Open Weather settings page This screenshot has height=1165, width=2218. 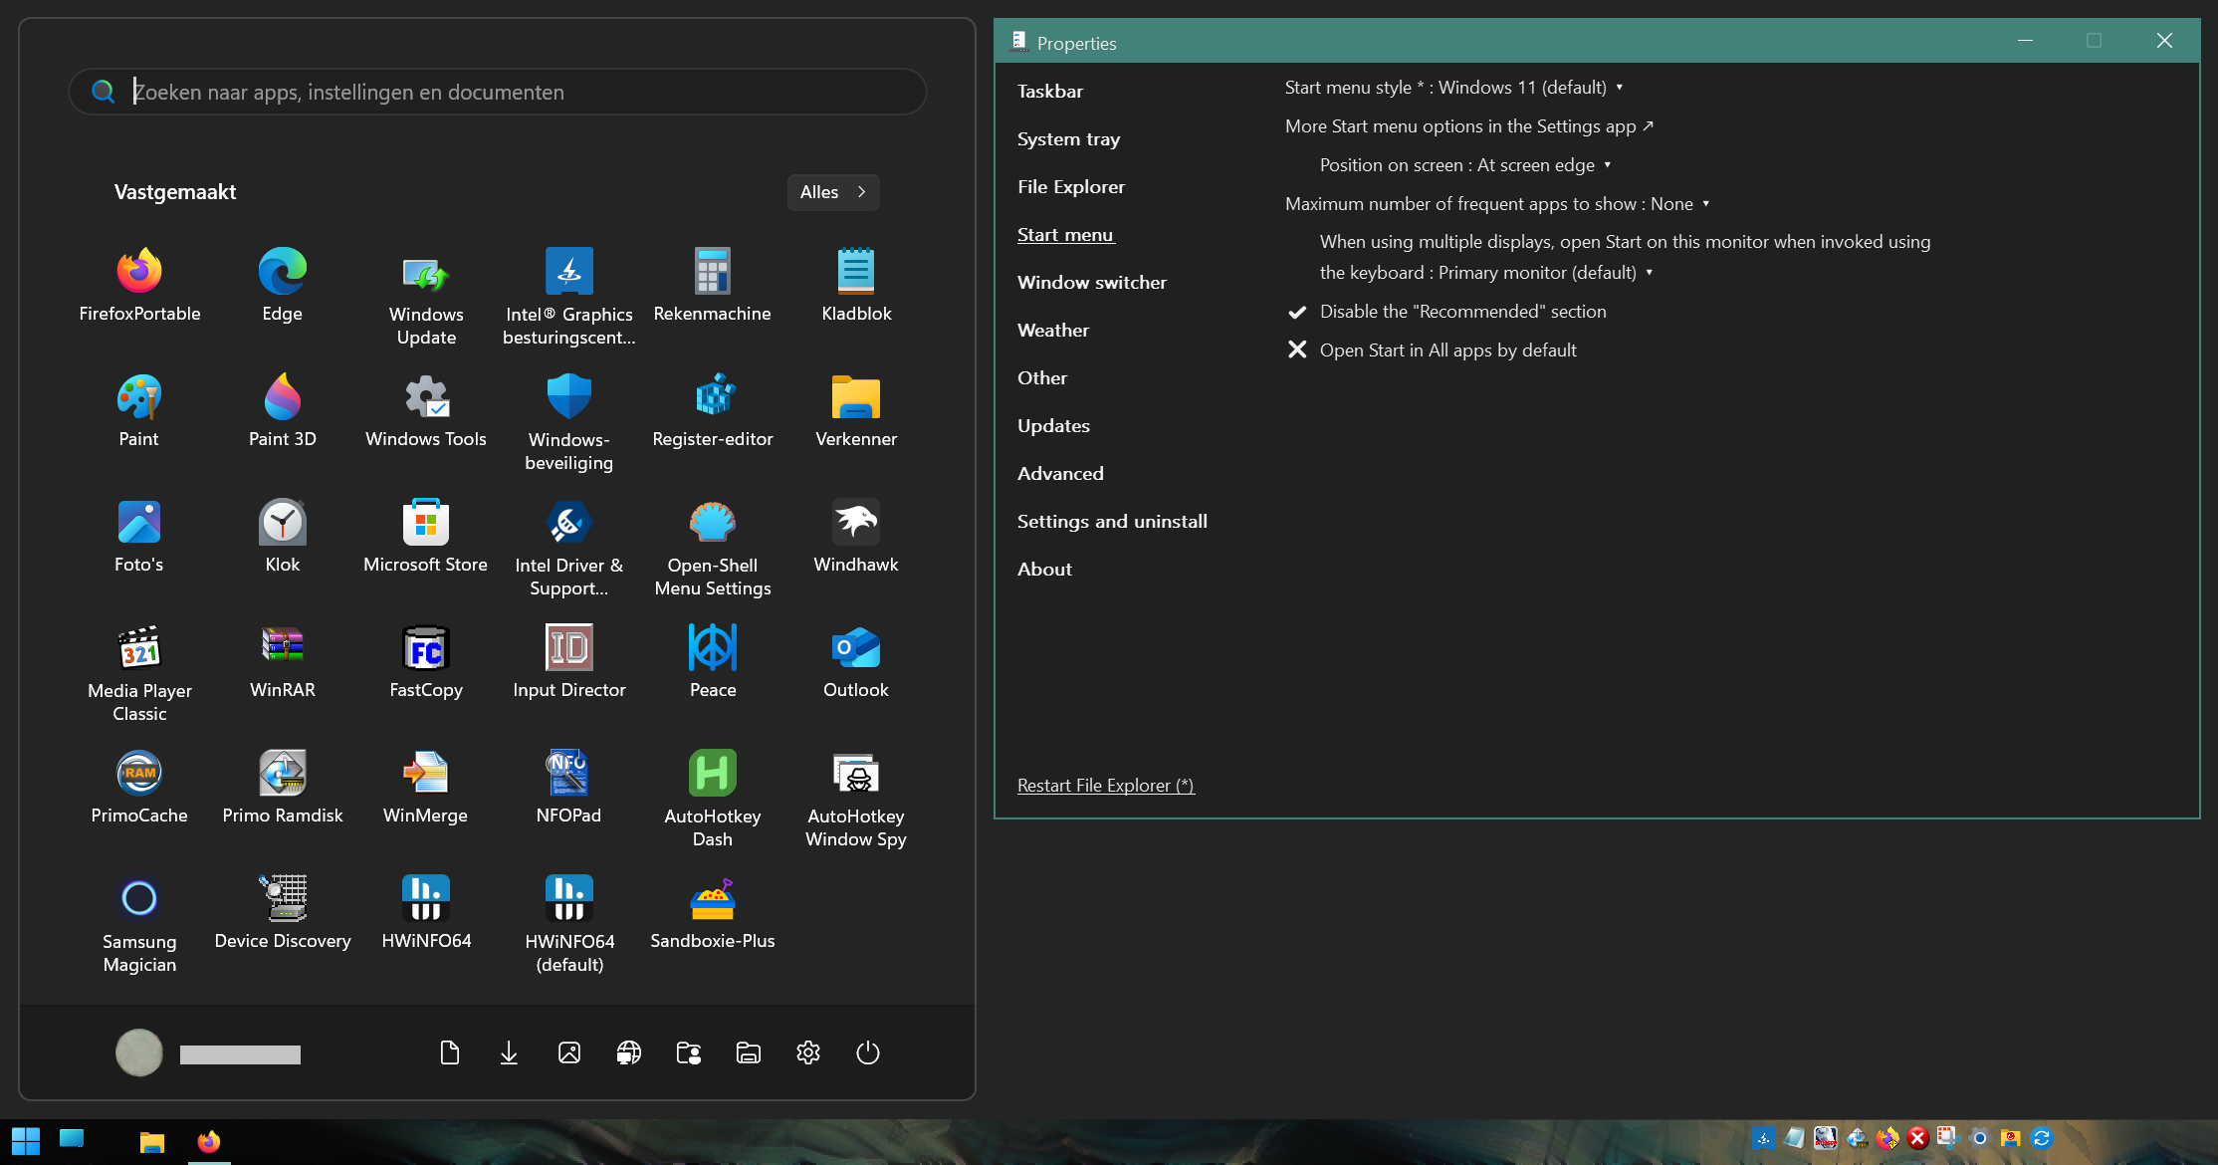tap(1053, 330)
